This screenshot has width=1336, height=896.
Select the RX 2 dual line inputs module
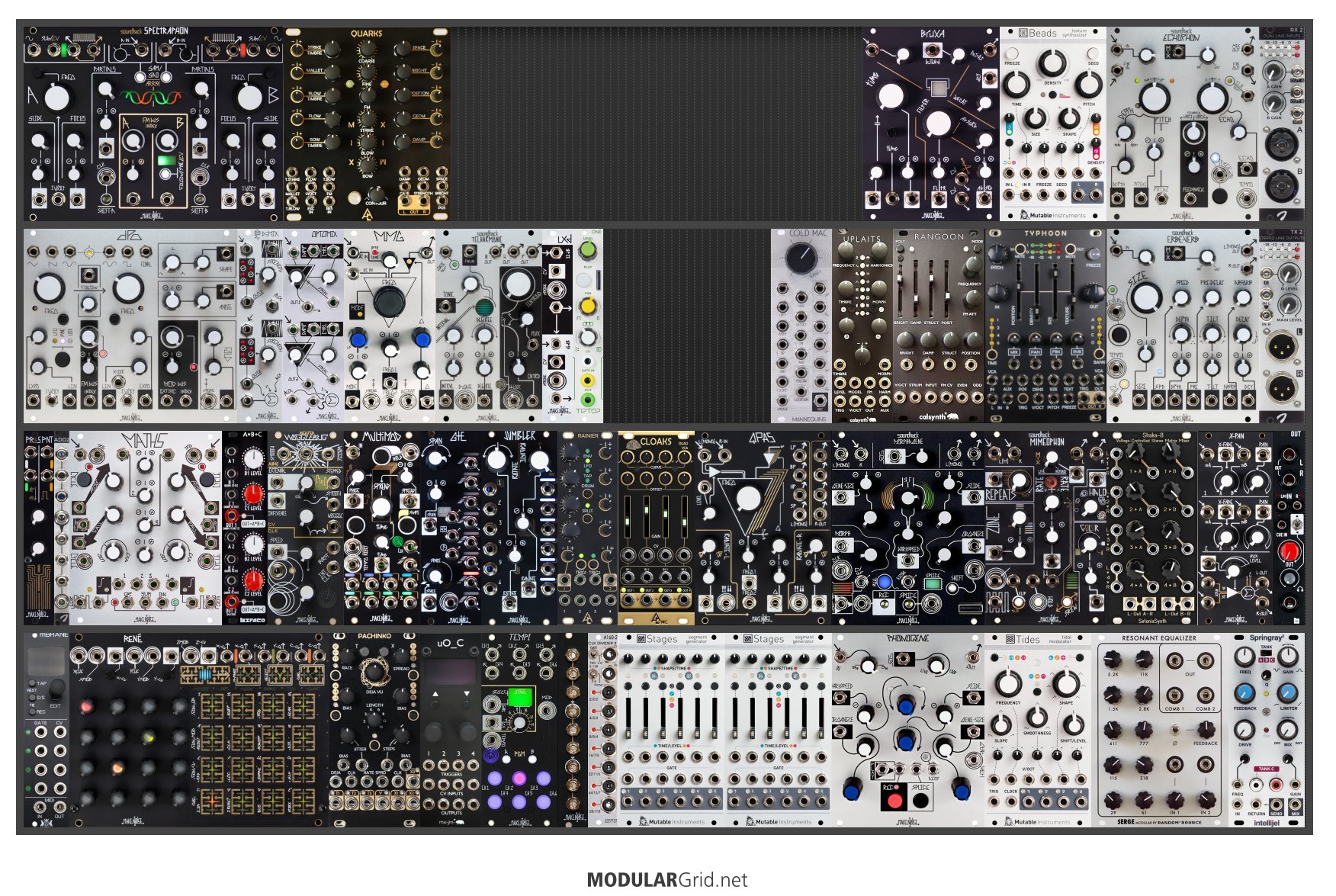pos(1282,124)
